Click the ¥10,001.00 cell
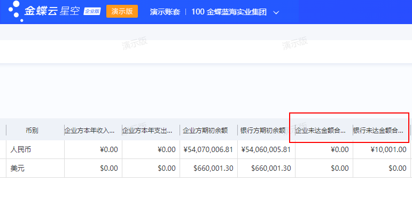Viewport: 412px width, 204px height. click(x=382, y=149)
